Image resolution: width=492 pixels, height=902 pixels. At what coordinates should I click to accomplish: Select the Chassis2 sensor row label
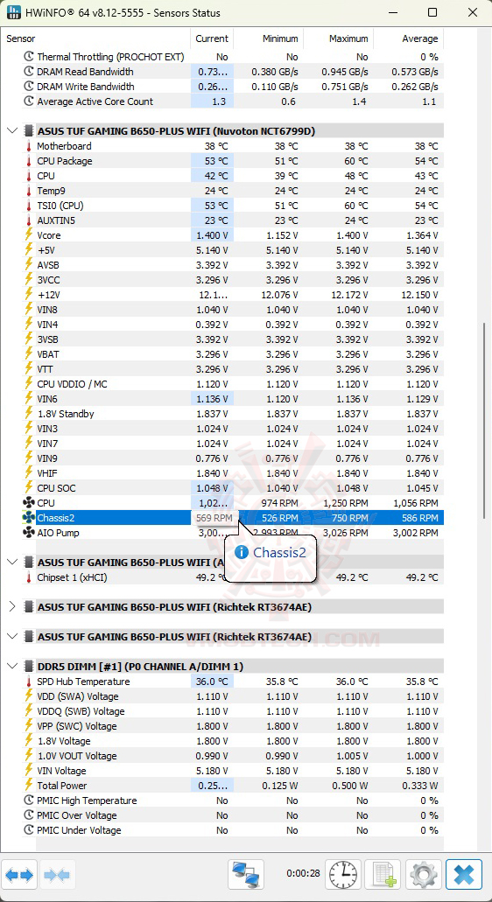(56, 518)
